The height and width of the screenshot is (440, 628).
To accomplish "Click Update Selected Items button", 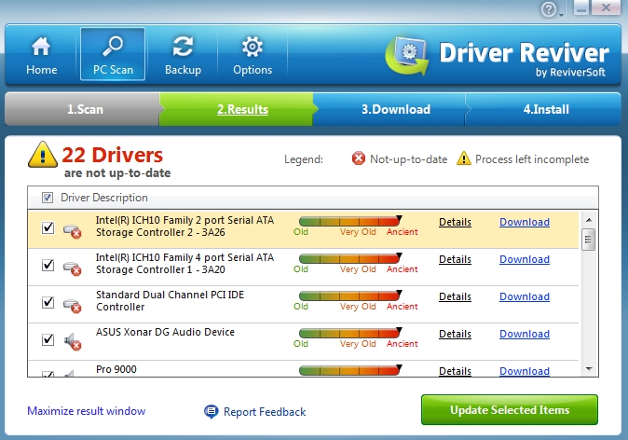I will coord(510,409).
